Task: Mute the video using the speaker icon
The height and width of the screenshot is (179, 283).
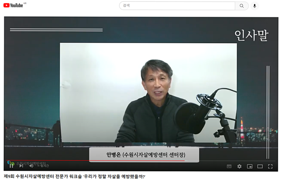Action: [x=31, y=166]
